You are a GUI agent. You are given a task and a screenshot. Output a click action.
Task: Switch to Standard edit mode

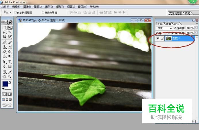coord(4,94)
